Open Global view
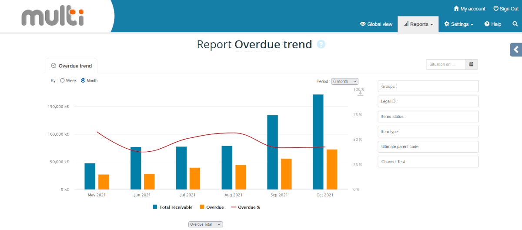 [376, 24]
